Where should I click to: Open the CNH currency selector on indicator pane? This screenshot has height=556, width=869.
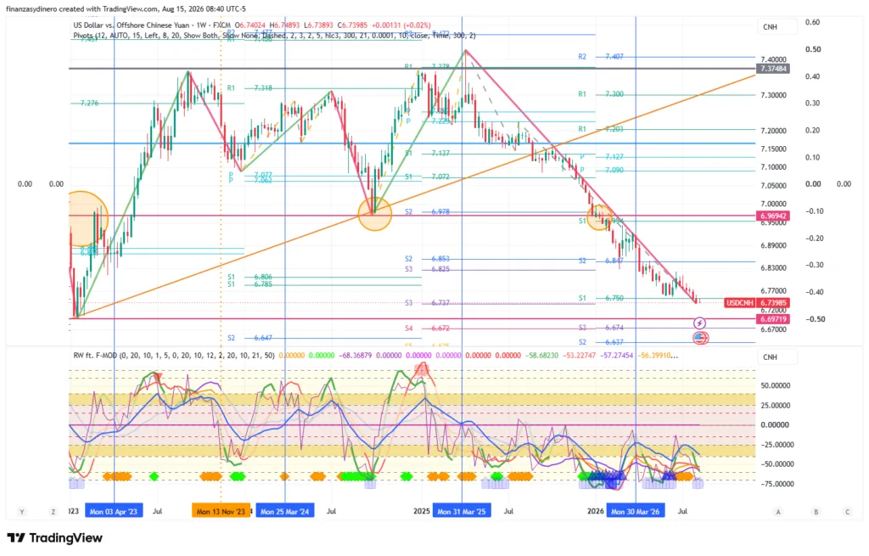pyautogui.click(x=777, y=357)
